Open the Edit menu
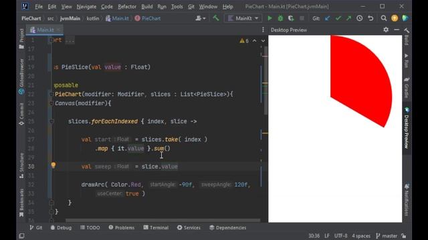This screenshot has height=240, width=428. 52,7
